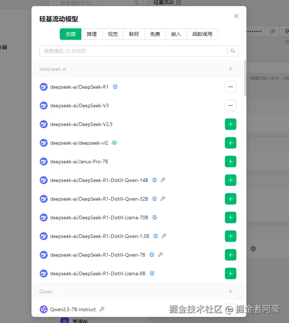Toggle API key visibility eye in background

pyautogui.click(x=273, y=31)
